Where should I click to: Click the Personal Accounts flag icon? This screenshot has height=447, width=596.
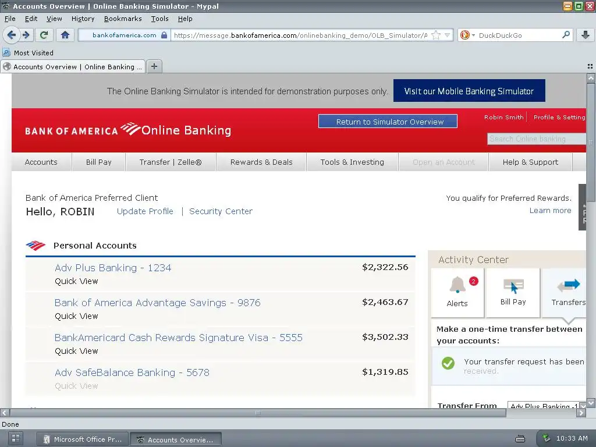tap(36, 246)
